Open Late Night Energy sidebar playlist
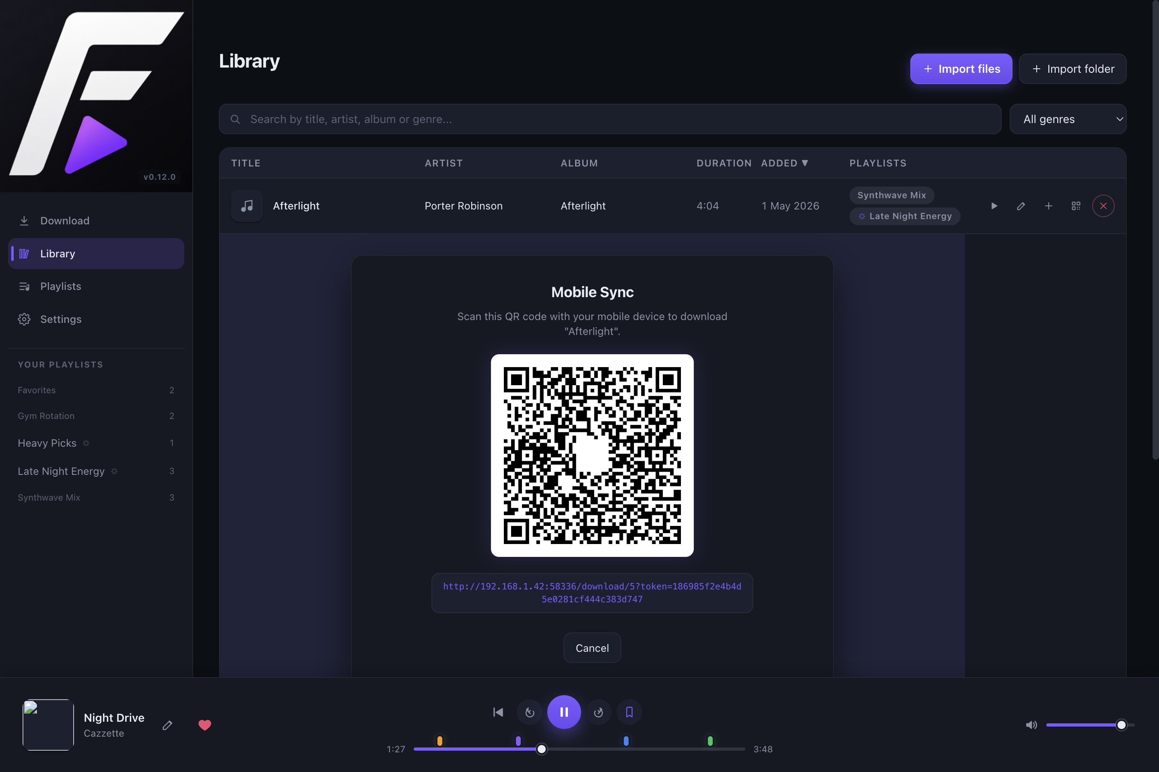The height and width of the screenshot is (772, 1159). [96, 471]
